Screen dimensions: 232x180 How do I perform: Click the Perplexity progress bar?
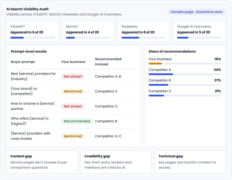(144, 38)
